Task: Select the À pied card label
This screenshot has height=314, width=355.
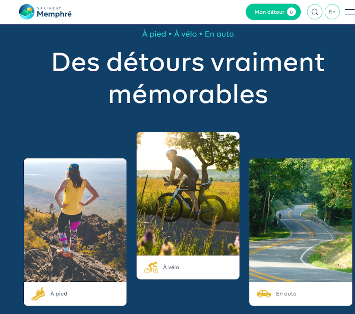Action: [x=59, y=294]
